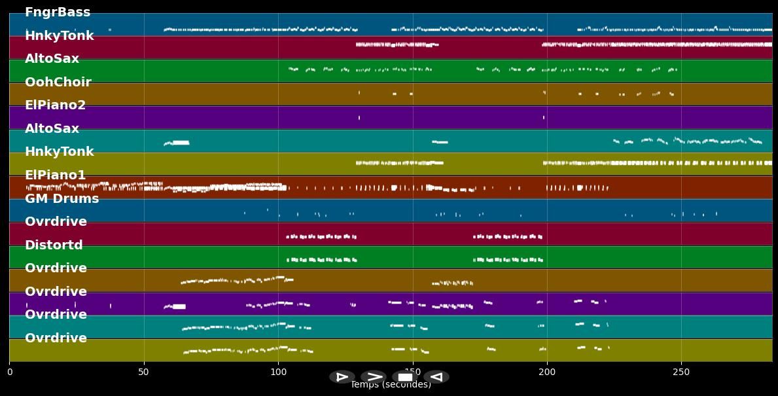778x396 pixels.
Task: Click the bottommost Ovrdrive track label
Action: coord(56,338)
